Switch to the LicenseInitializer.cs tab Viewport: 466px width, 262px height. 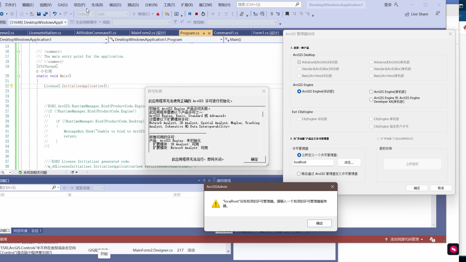coord(51,33)
